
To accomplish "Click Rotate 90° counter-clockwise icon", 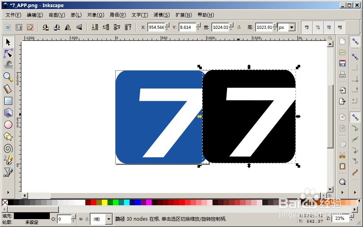I will coord(45,27).
